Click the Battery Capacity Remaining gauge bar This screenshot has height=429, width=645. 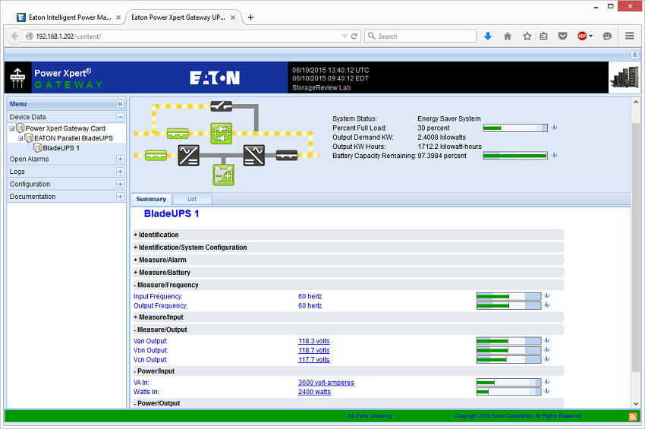[515, 156]
